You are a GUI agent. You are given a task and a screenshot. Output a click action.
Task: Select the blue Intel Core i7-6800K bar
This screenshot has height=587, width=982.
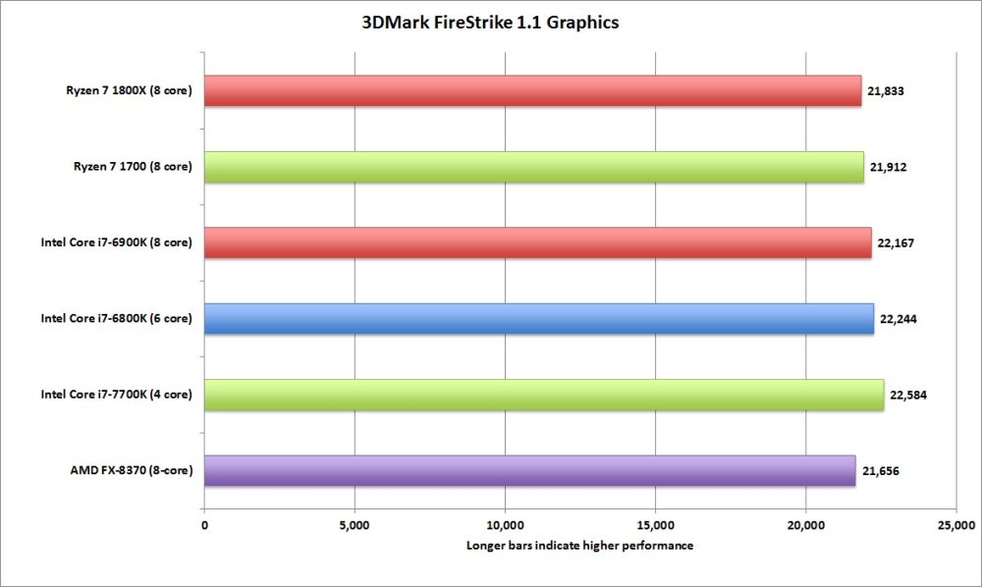click(x=539, y=319)
